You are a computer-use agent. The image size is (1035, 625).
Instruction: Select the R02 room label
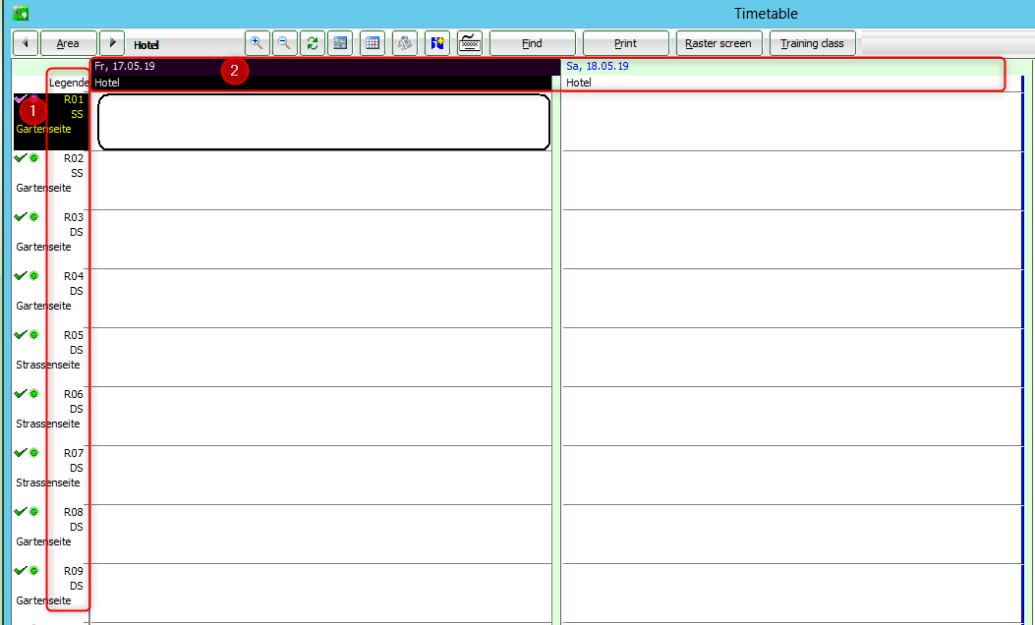tap(74, 158)
